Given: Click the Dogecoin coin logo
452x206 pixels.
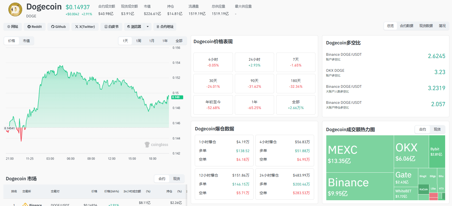Looking at the screenshot, I should (15, 10).
